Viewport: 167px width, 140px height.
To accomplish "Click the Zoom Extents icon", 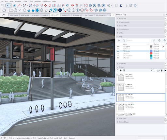I will 85,5.
